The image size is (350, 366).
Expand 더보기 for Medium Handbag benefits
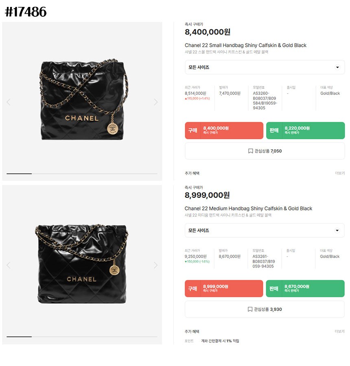click(x=339, y=331)
